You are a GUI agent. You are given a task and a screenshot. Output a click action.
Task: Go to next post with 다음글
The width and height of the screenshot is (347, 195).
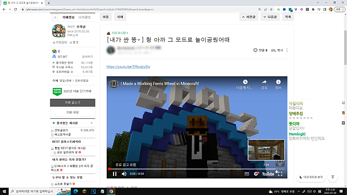click(270, 17)
